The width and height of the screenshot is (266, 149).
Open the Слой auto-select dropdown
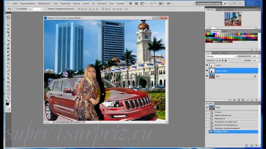pos(35,9)
